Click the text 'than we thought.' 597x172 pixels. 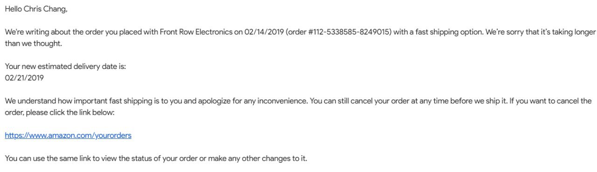click(33, 44)
